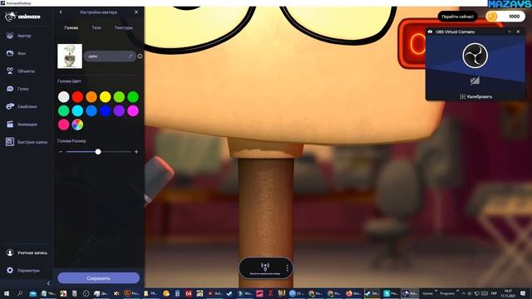
Task: Click the 1000 coins balance
Action: tap(505, 17)
